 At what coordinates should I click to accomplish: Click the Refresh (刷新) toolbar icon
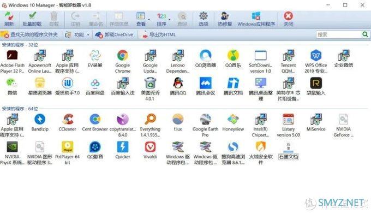coord(9,16)
